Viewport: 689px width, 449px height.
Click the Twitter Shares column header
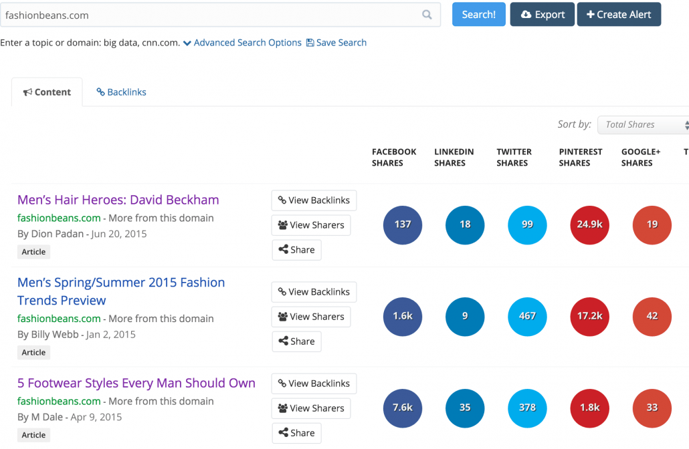tap(514, 157)
